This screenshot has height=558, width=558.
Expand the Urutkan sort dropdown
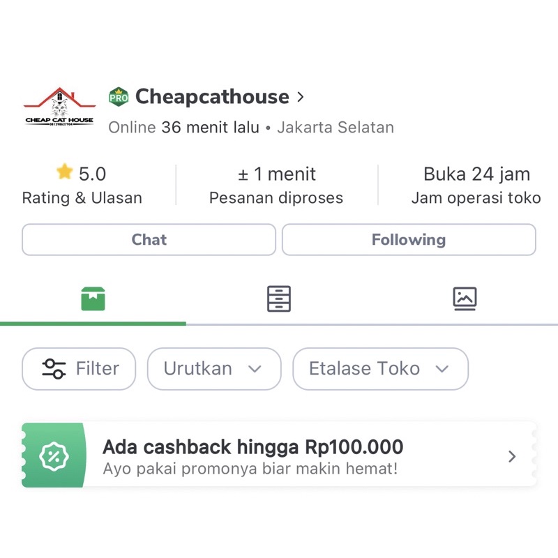coord(213,368)
